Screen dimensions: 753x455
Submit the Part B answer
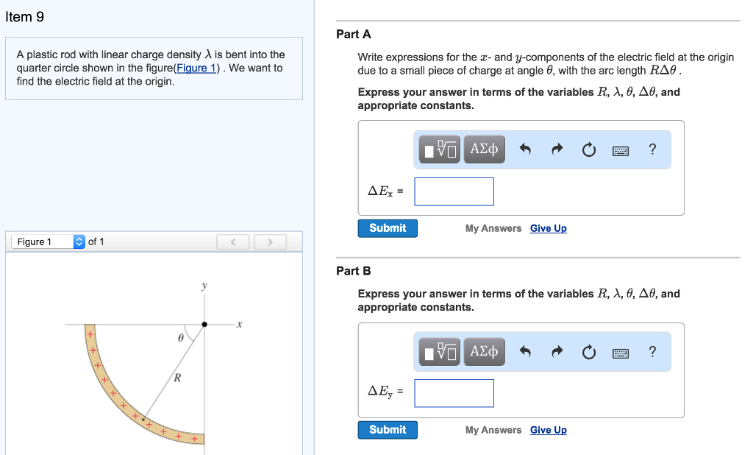coord(388,430)
